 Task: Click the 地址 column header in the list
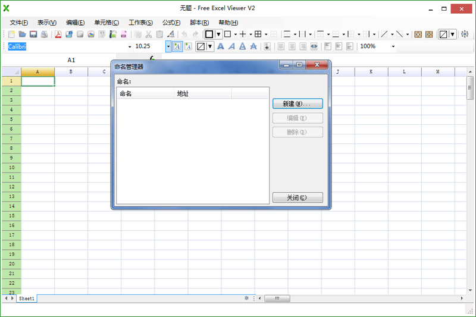click(x=203, y=93)
